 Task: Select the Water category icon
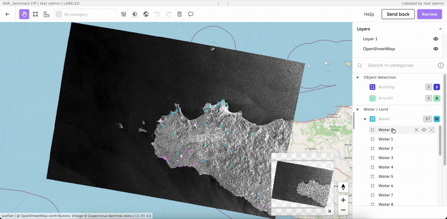tap(372, 119)
